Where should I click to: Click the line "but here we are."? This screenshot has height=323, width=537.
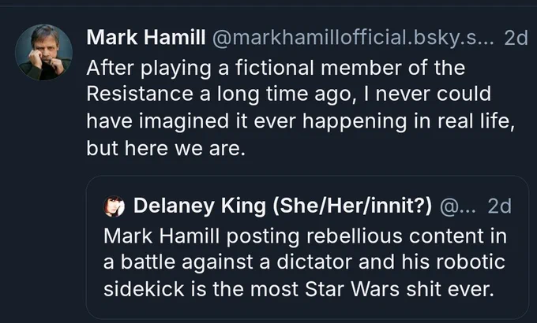166,148
